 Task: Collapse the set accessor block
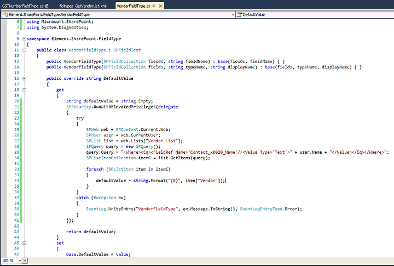(24, 243)
